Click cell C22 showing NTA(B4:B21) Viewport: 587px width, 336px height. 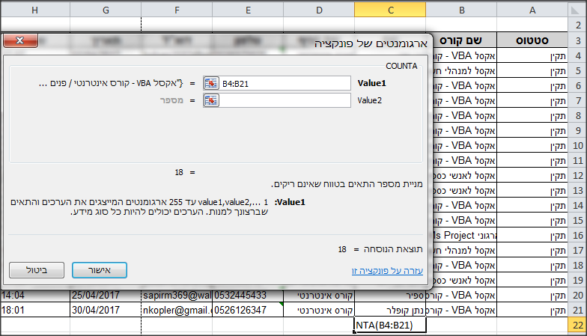(390, 325)
